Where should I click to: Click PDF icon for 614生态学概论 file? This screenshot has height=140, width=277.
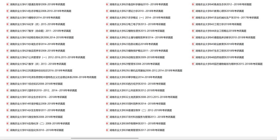pos(8,11)
